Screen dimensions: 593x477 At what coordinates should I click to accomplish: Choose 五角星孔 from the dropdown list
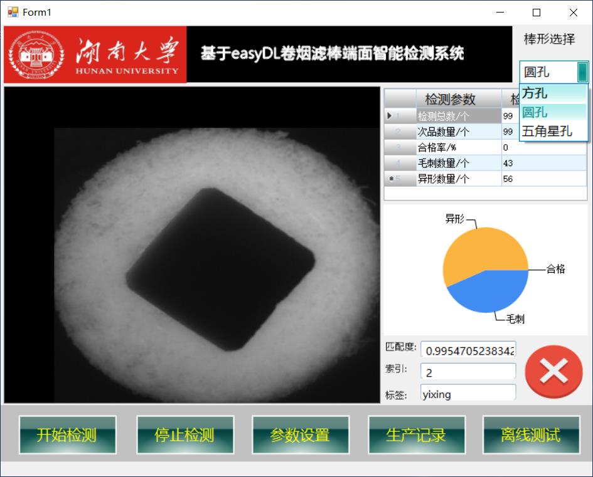[553, 131]
